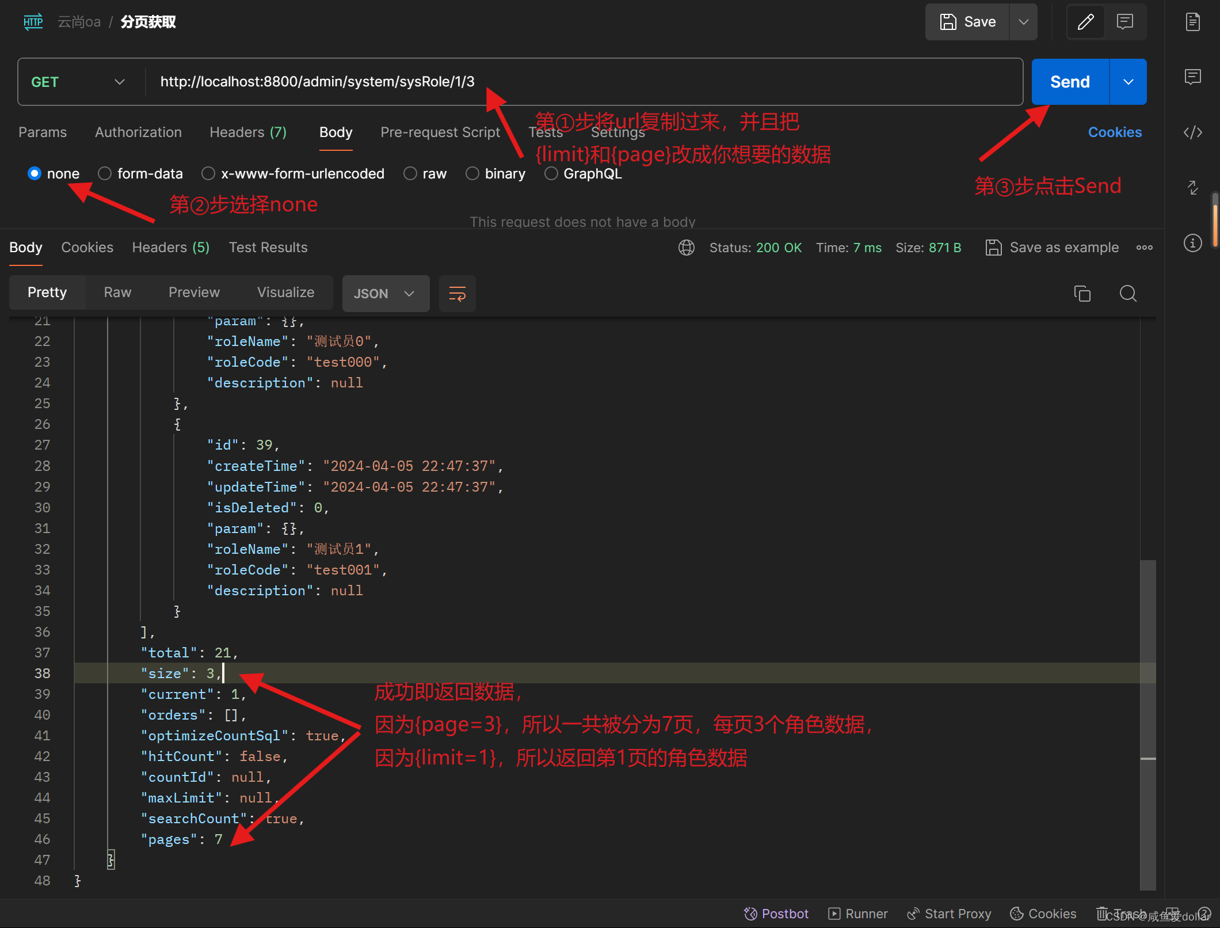Click the search response icon
The image size is (1220, 928).
point(1128,294)
